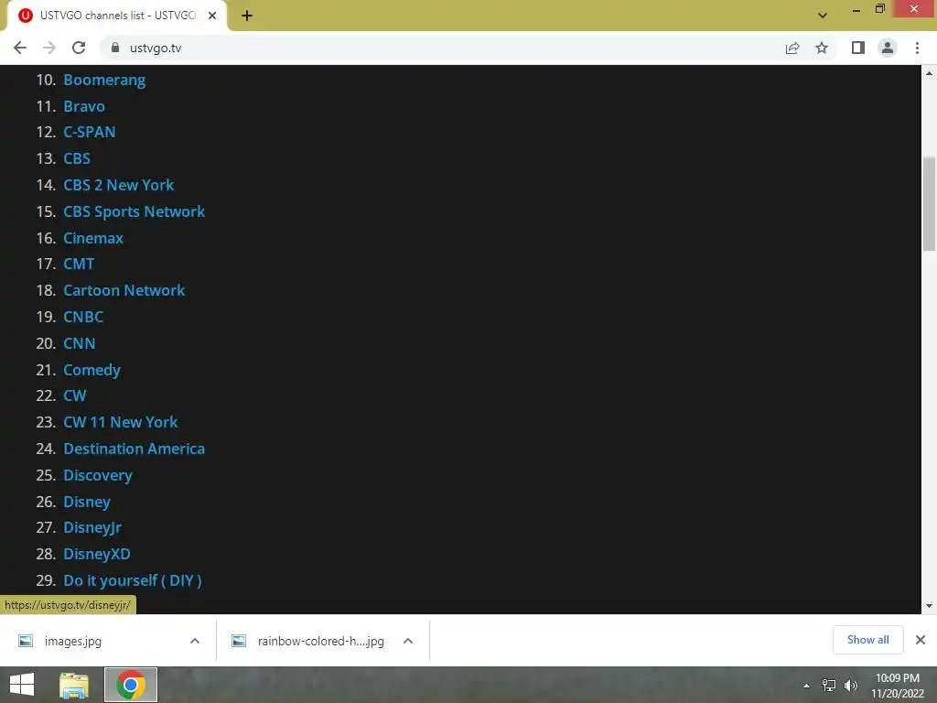The height and width of the screenshot is (703, 937).
Task: Open Destination America channel
Action: [x=135, y=449]
